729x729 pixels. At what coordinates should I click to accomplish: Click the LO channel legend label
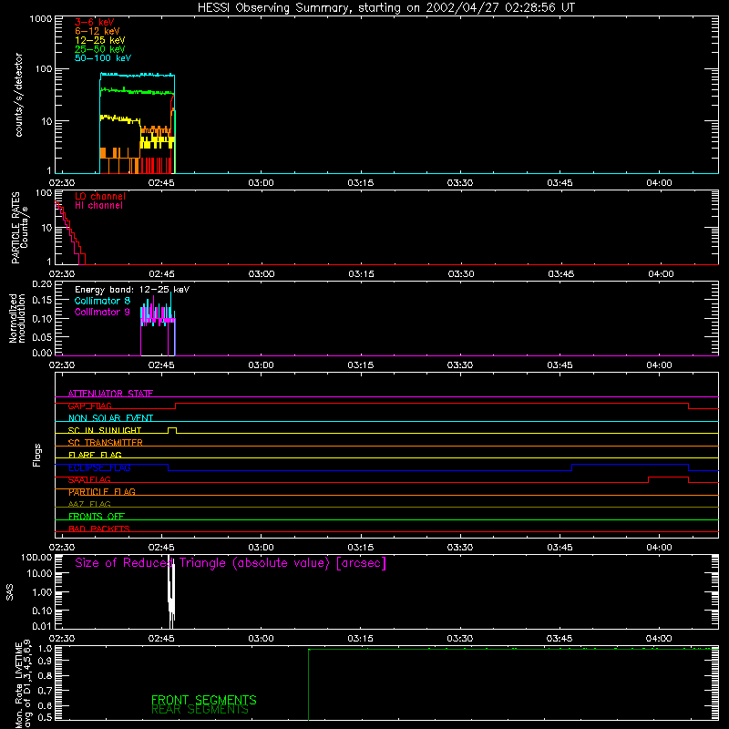tap(100, 196)
